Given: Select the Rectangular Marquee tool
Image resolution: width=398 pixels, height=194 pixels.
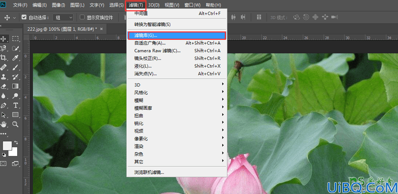Looking at the screenshot, I should click(15, 39).
